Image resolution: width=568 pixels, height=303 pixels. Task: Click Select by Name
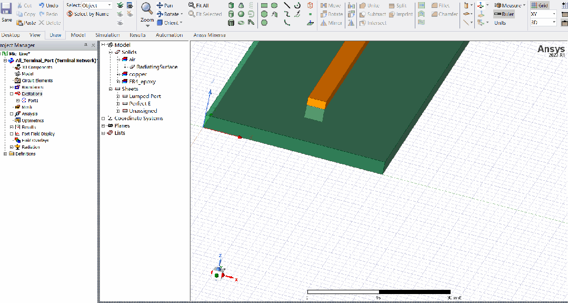pyautogui.click(x=88, y=14)
